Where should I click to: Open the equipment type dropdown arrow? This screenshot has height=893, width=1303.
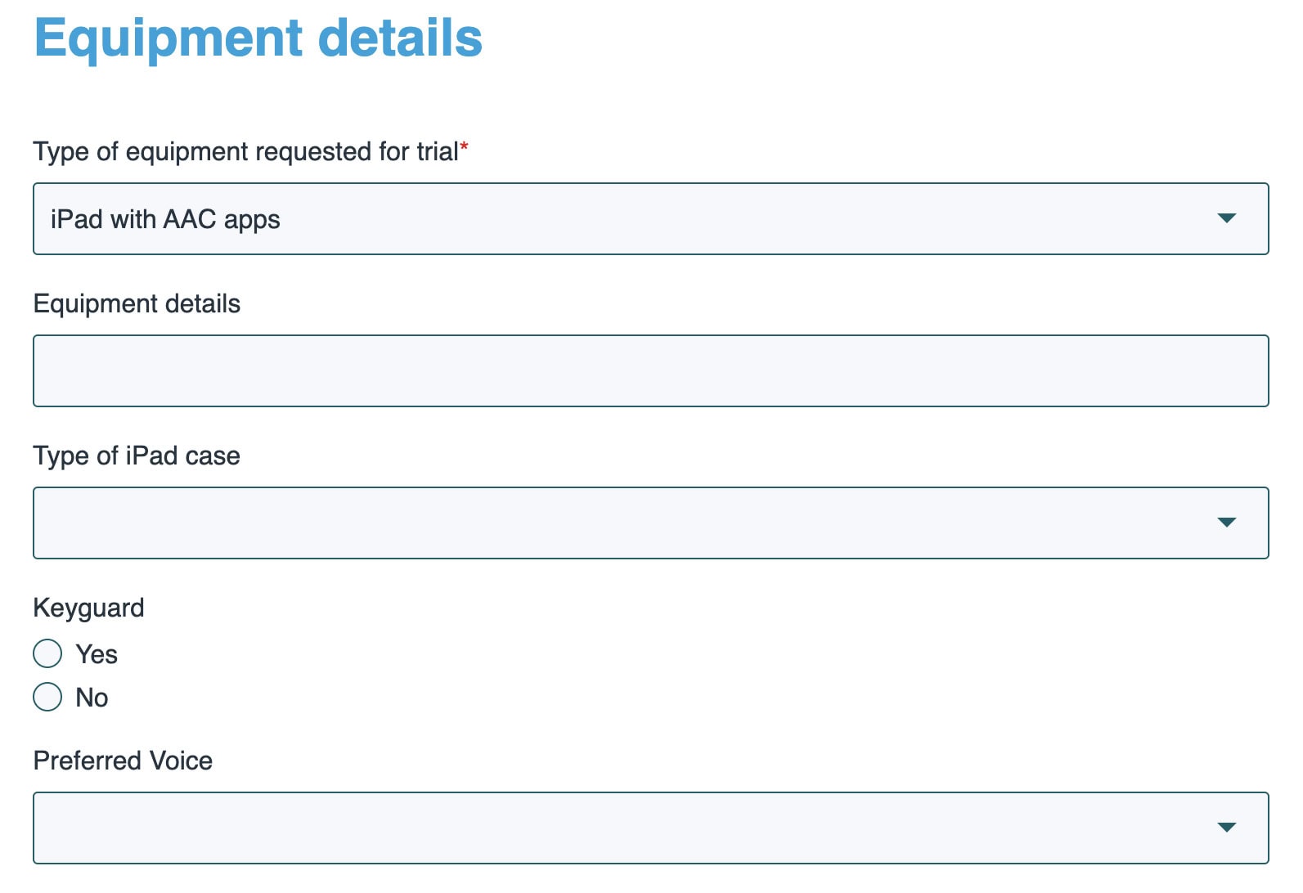tap(1226, 218)
